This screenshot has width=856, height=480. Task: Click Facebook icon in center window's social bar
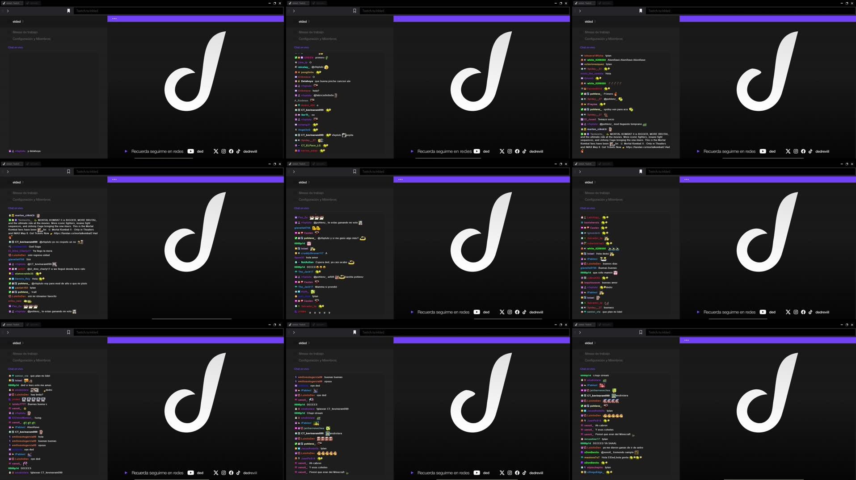pyautogui.click(x=517, y=312)
